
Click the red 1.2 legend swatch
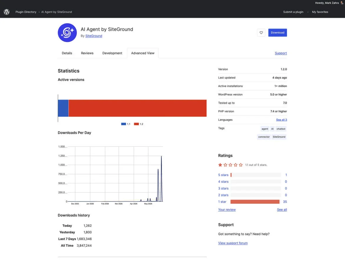point(136,124)
